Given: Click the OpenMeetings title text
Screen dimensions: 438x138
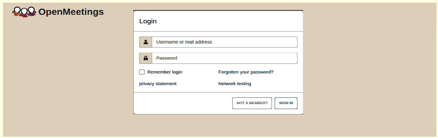Looking at the screenshot, I should (x=71, y=12).
